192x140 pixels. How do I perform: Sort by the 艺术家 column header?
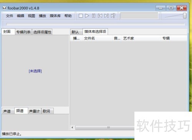141,38
